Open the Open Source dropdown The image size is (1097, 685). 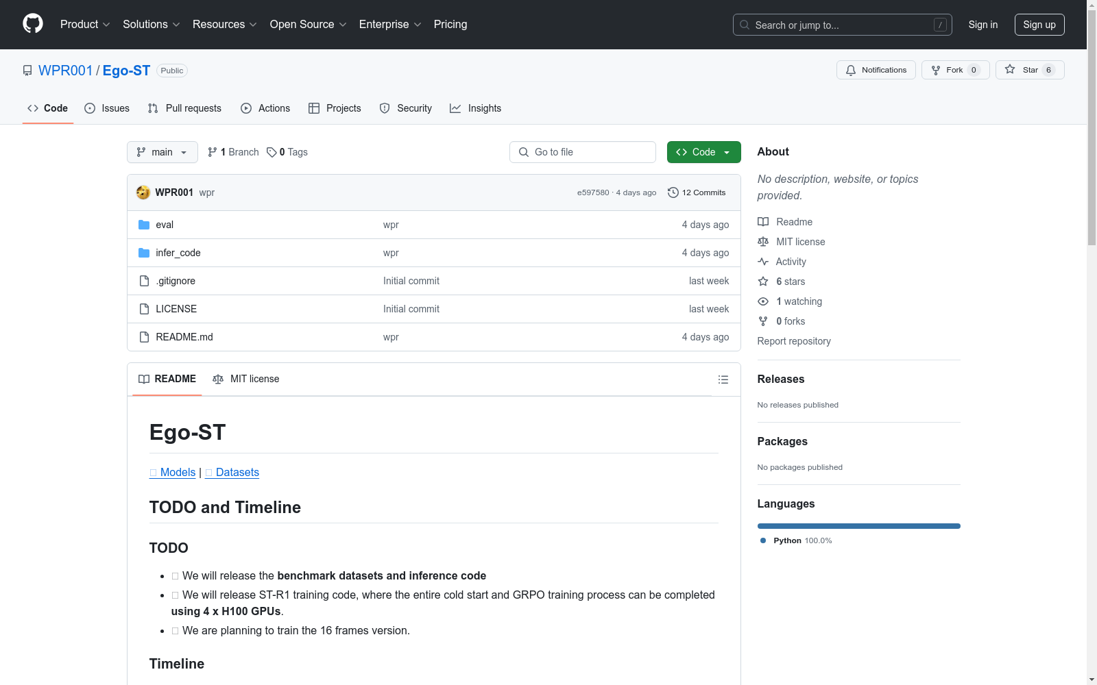click(309, 25)
